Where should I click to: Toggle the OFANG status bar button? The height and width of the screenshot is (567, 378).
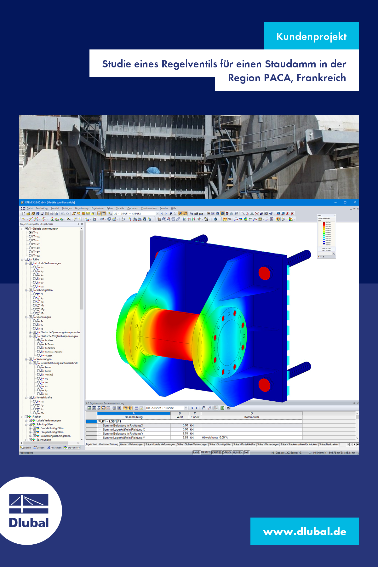click(227, 453)
